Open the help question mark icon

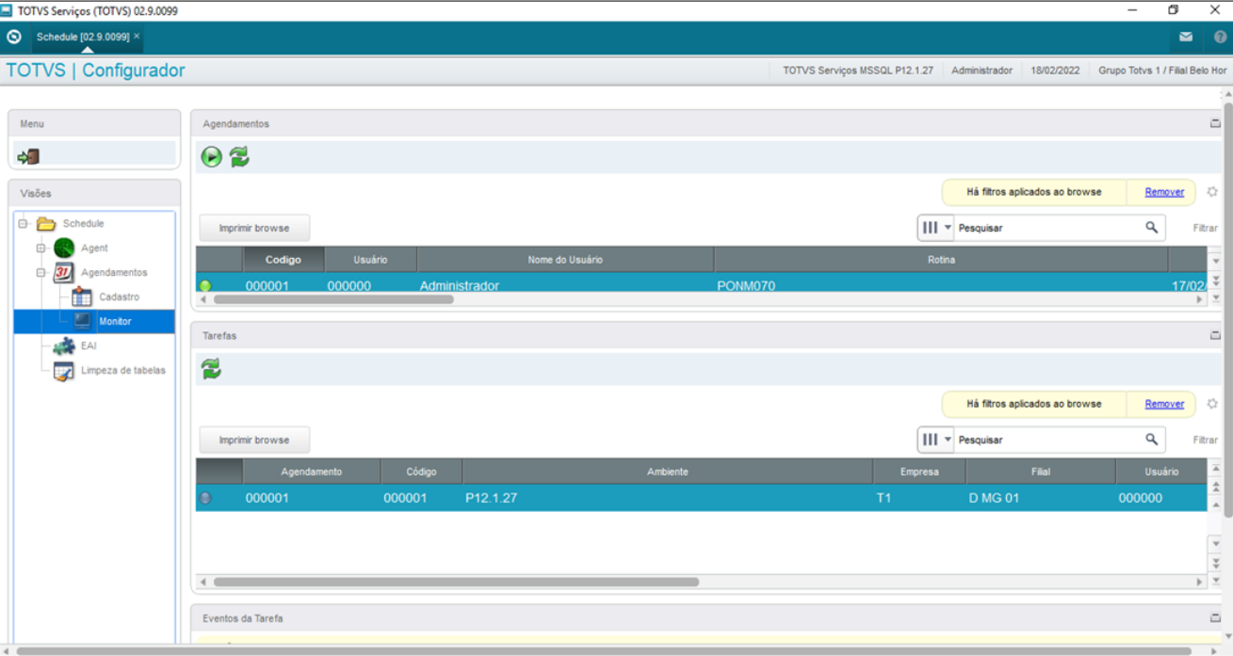click(x=1220, y=38)
